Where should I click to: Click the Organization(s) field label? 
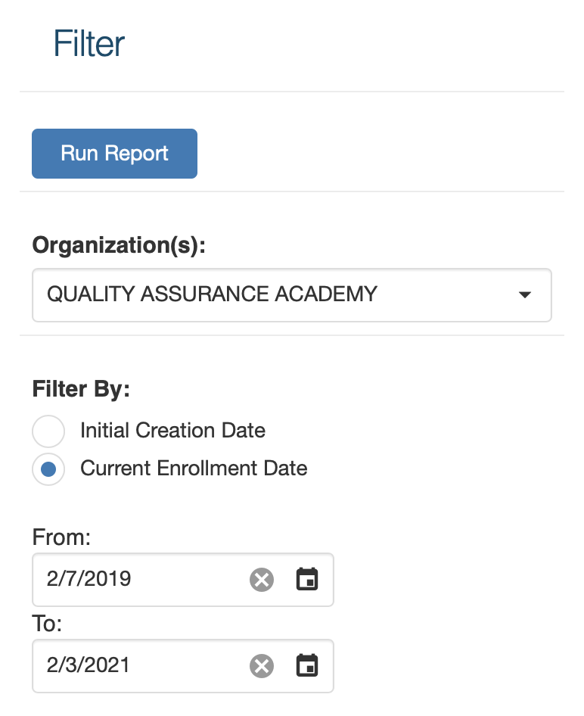pyautogui.click(x=119, y=245)
